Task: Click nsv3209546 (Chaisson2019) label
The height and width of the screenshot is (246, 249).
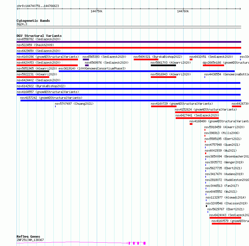Action: tap(227, 203)
